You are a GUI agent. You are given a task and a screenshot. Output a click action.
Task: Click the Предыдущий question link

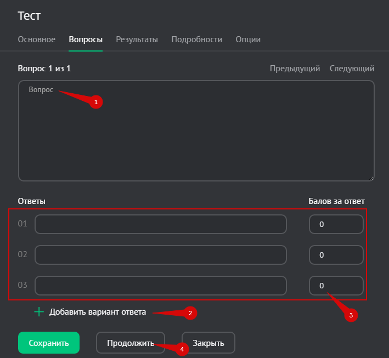pyautogui.click(x=295, y=69)
